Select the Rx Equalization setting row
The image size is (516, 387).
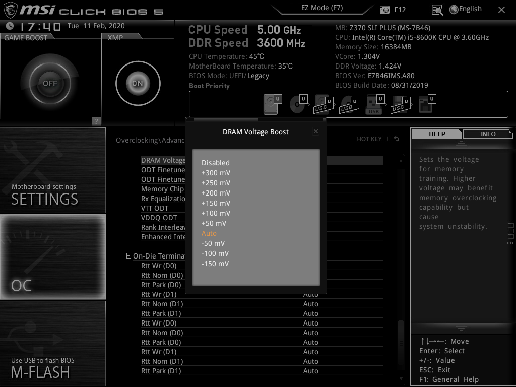[x=262, y=199]
